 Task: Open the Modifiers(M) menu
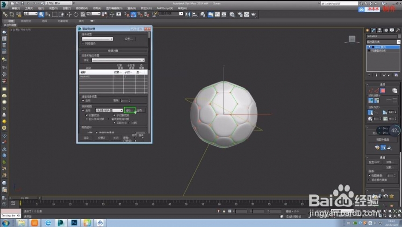click(82, 8)
